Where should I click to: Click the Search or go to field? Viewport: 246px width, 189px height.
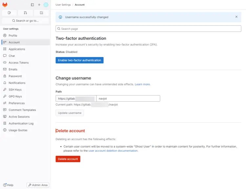(x=25, y=21)
